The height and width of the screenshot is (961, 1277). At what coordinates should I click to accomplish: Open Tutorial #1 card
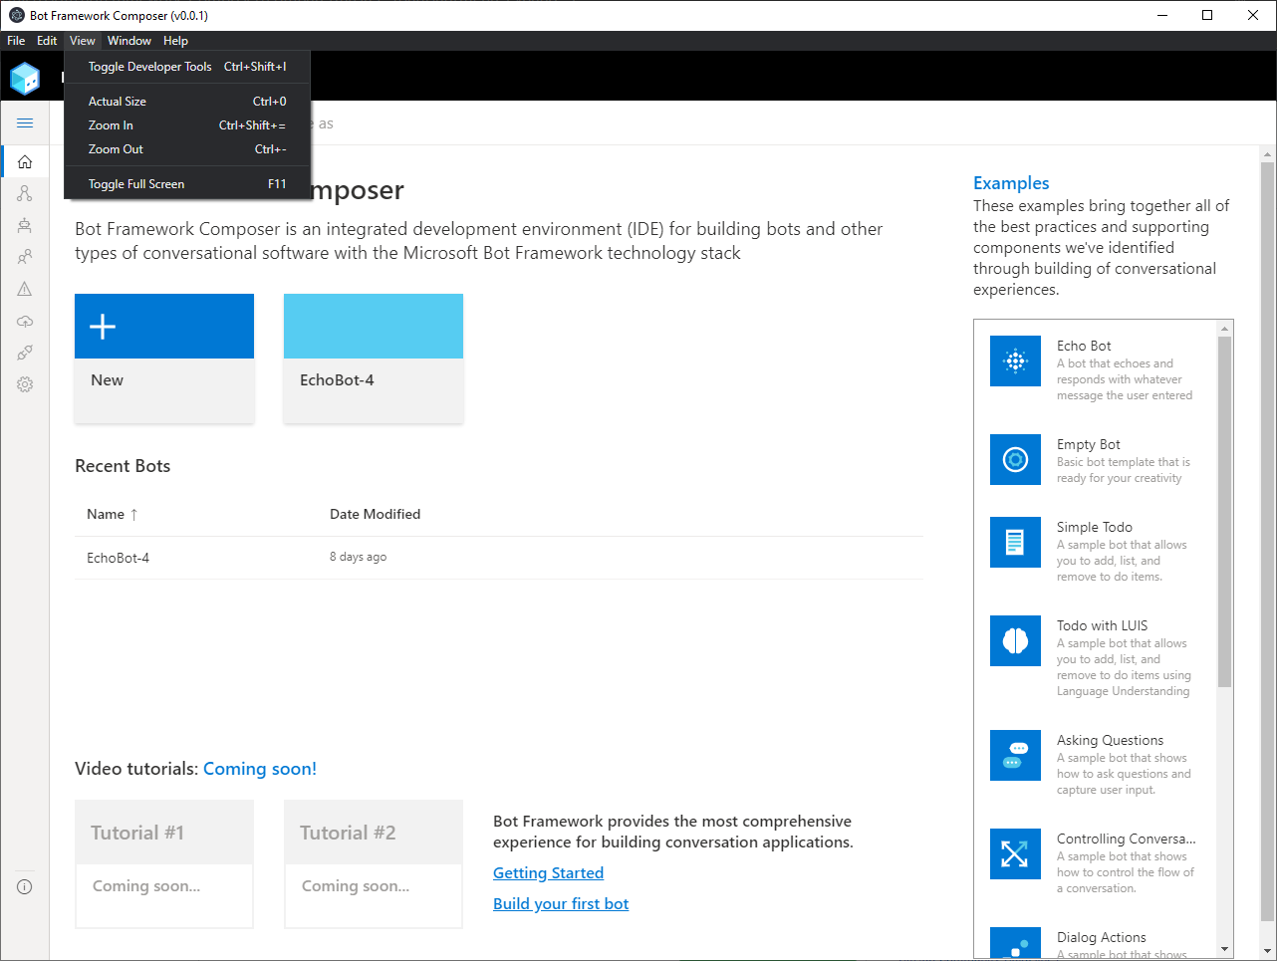tap(164, 863)
